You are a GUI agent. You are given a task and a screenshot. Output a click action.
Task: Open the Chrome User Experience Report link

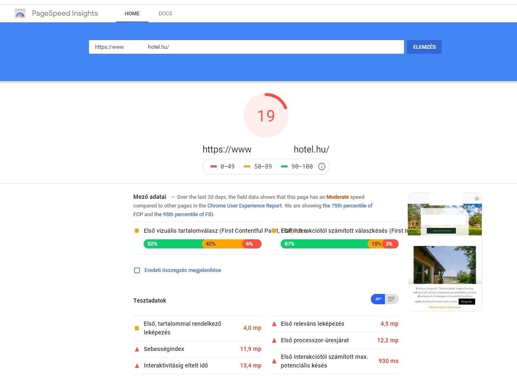[x=245, y=205]
